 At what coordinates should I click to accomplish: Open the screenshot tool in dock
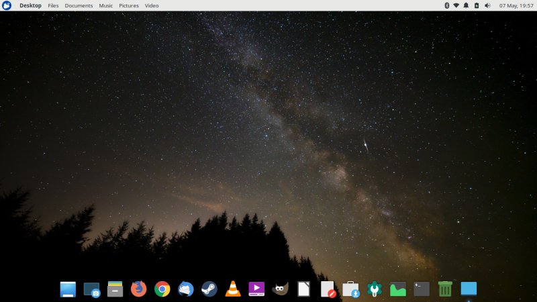click(91, 289)
